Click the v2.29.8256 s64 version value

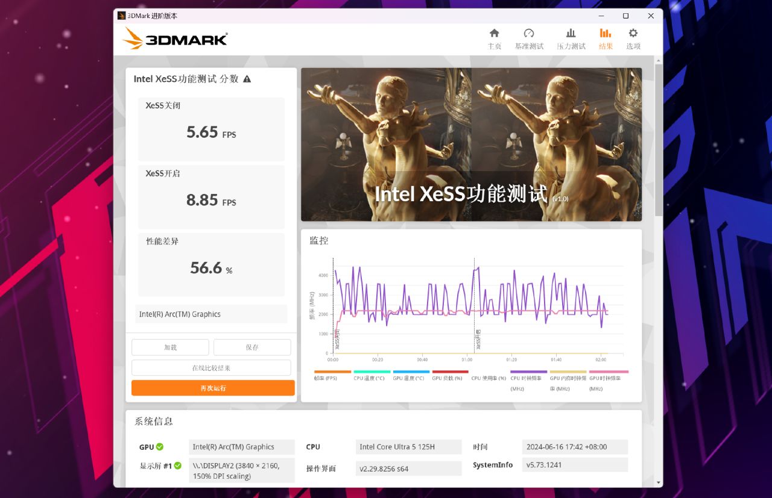pyautogui.click(x=408, y=468)
